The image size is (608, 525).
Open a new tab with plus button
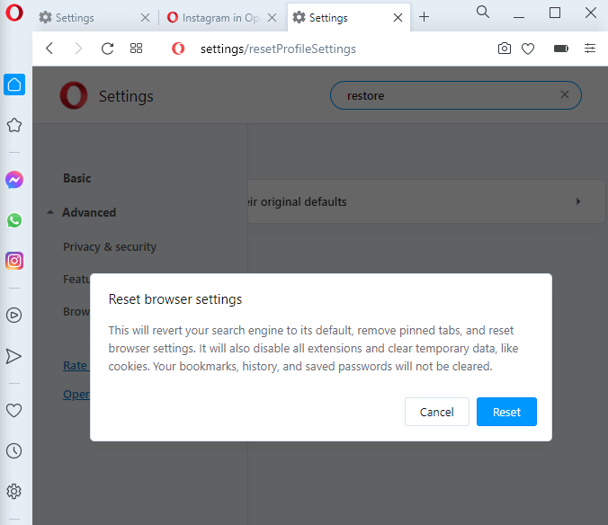425,17
